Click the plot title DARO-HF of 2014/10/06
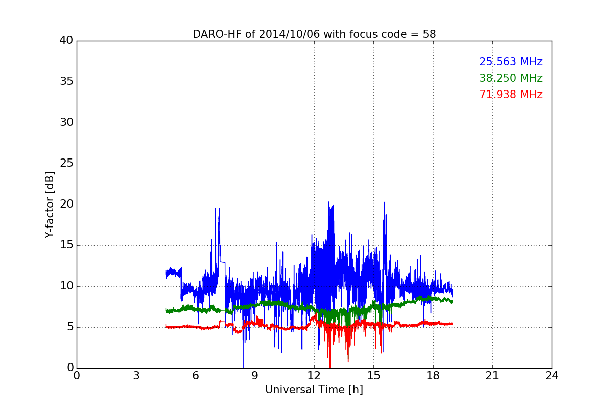The image size is (613, 409). [x=314, y=34]
